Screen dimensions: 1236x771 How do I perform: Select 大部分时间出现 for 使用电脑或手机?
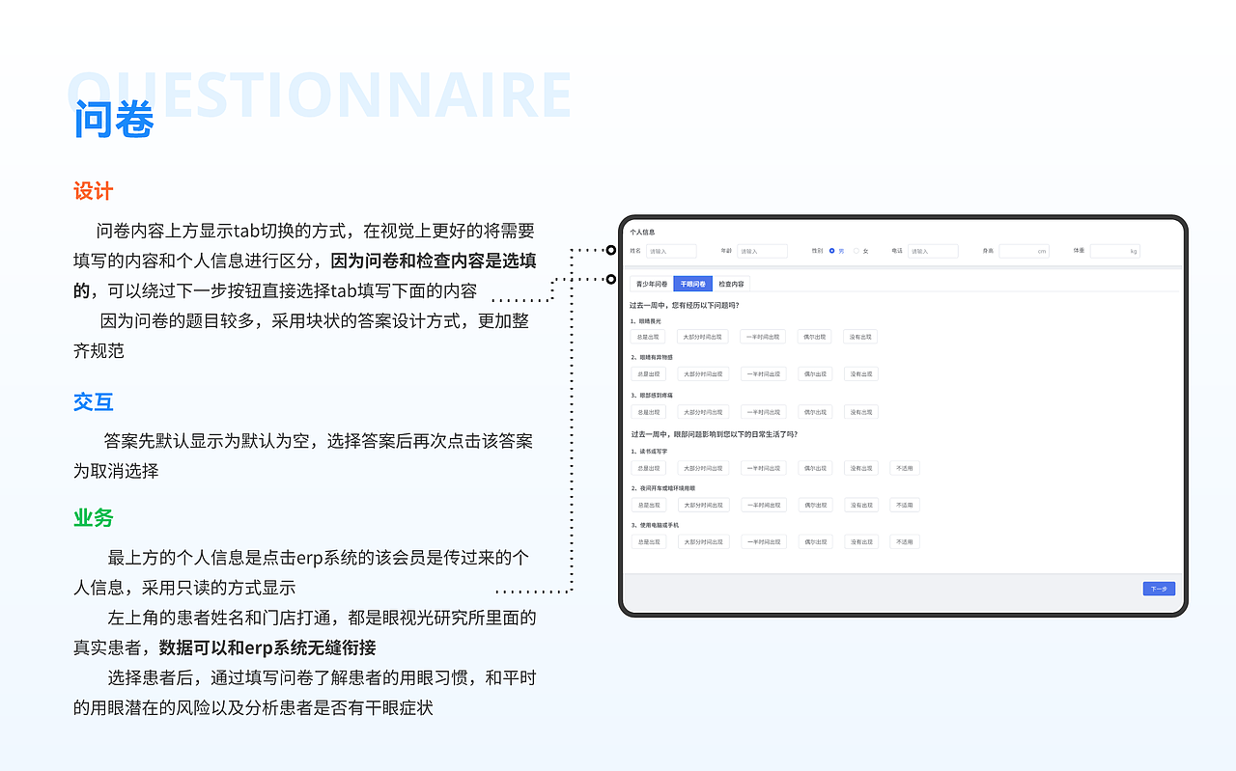pyautogui.click(x=705, y=541)
